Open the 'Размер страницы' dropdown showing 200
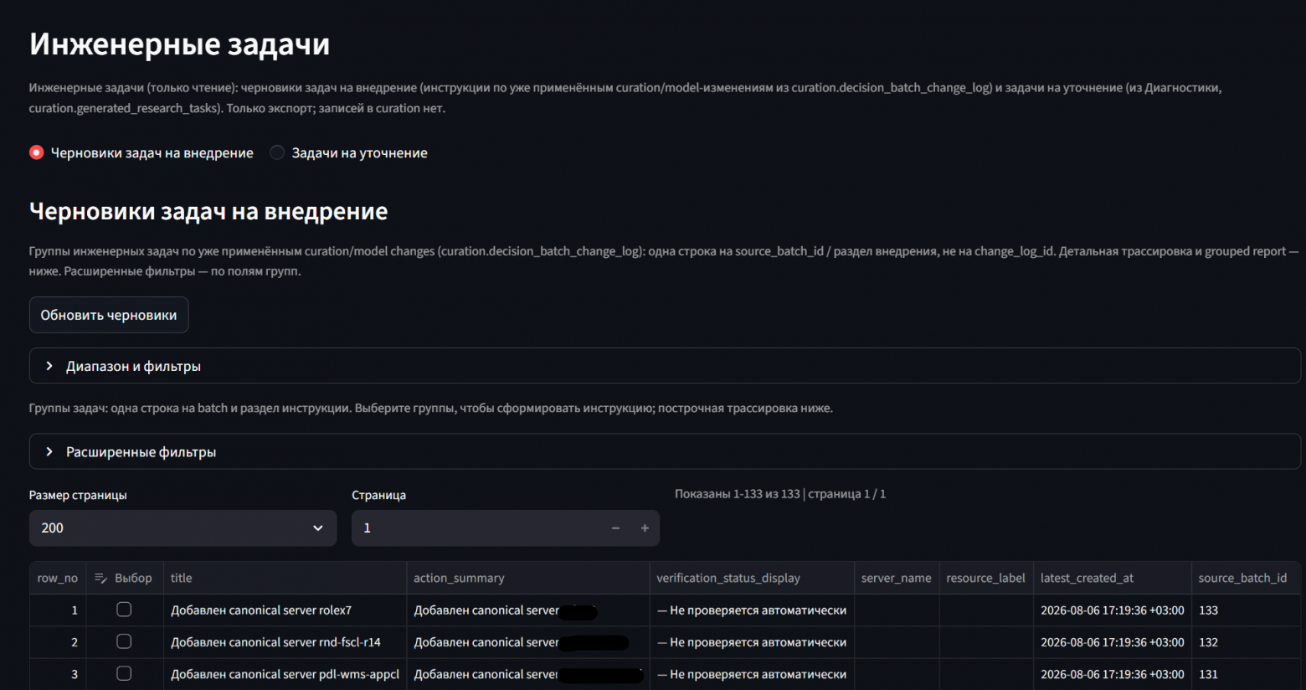Viewport: 1306px width, 690px height. point(183,528)
